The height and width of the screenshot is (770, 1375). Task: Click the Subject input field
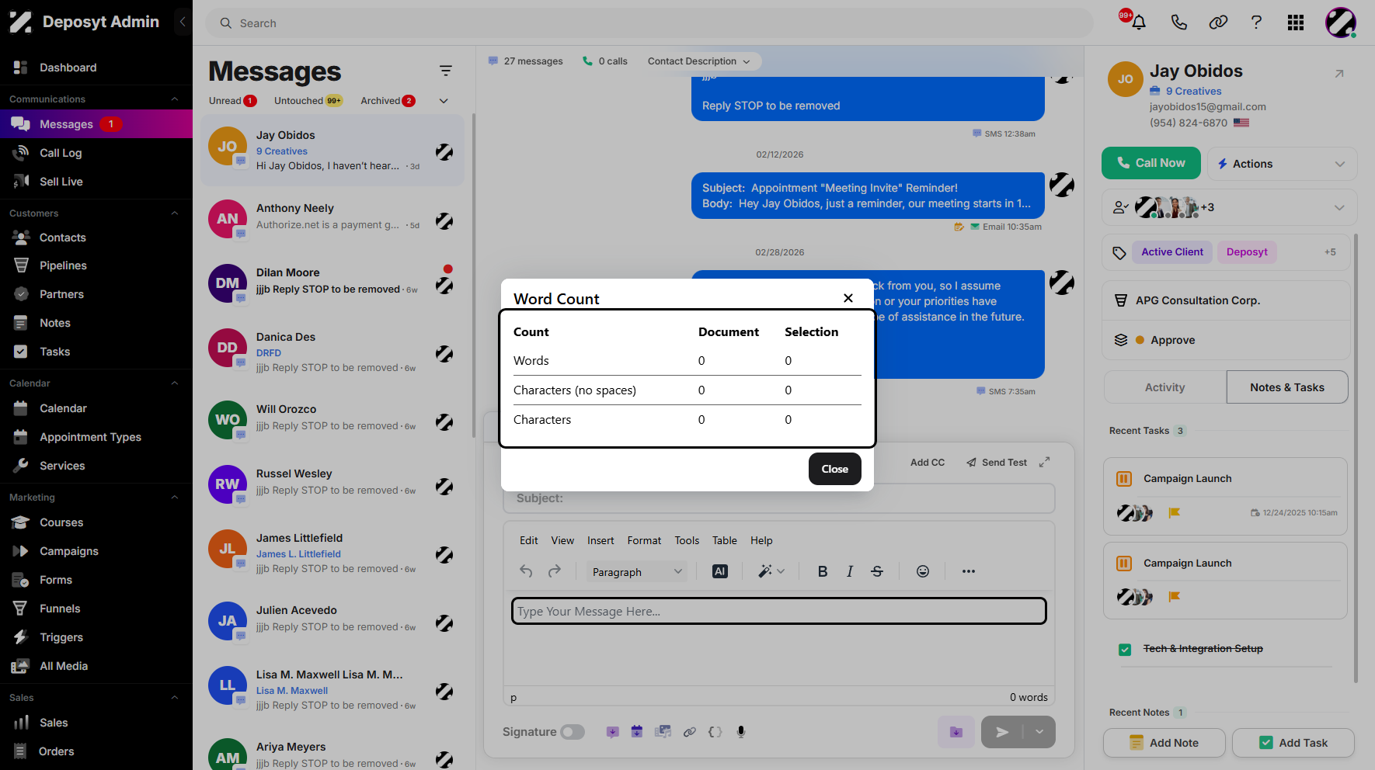(779, 498)
